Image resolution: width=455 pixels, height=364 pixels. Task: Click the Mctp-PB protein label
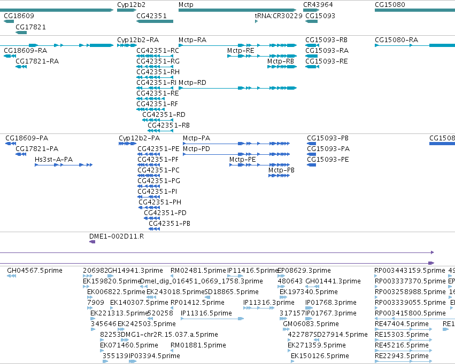pos(281,170)
